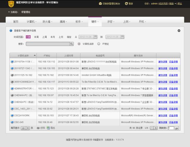Click the settings gear icon
This screenshot has height=147, width=190.
[x=179, y=31]
